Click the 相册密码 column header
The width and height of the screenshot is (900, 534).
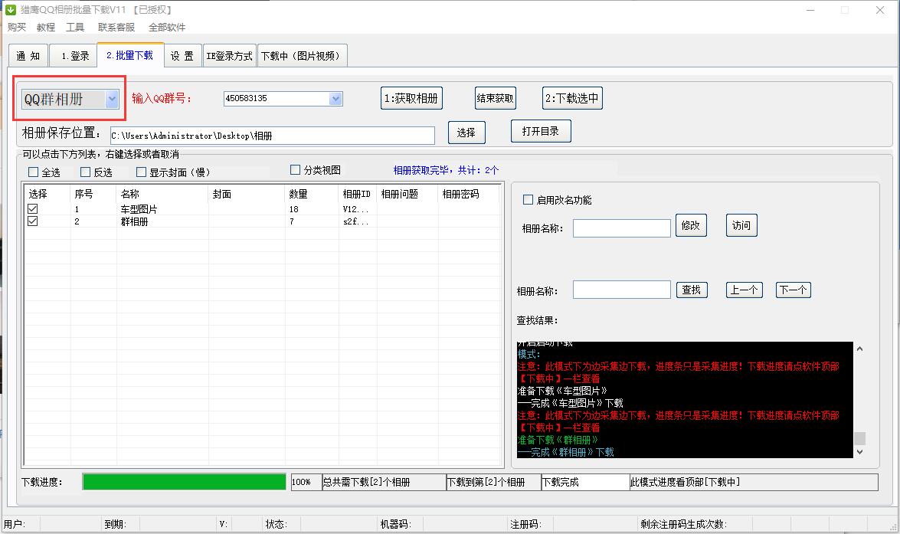(x=469, y=194)
